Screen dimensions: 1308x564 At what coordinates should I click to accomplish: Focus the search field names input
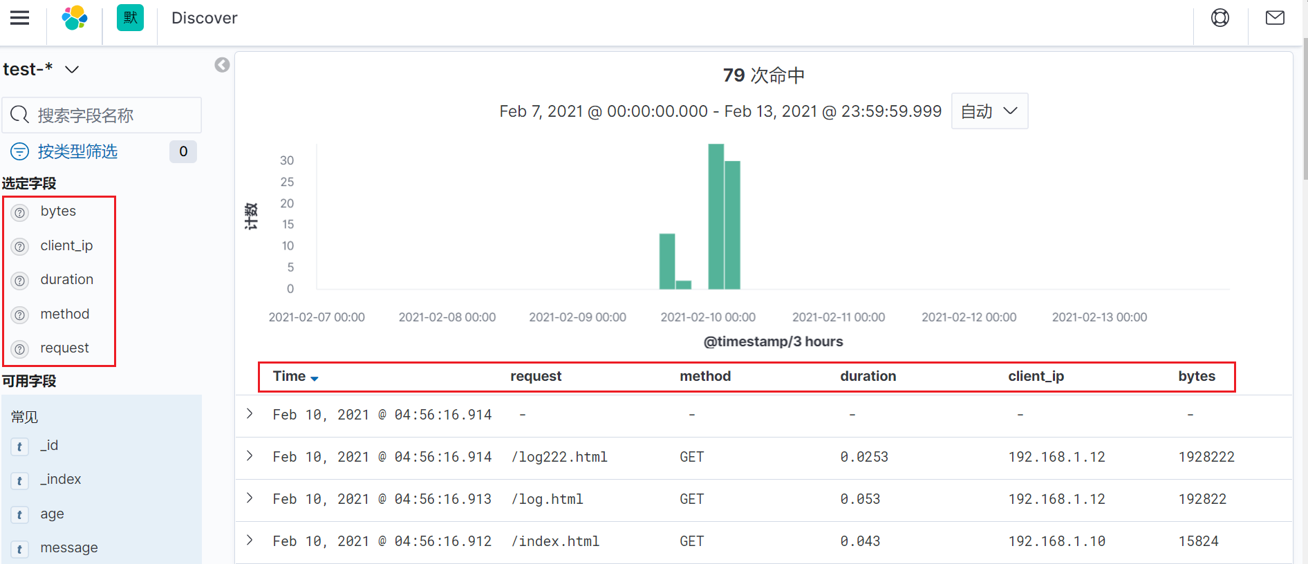point(102,115)
